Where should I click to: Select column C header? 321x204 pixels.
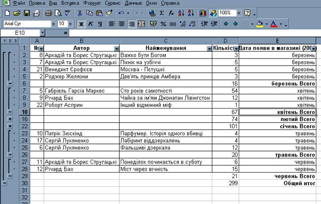tap(166, 41)
